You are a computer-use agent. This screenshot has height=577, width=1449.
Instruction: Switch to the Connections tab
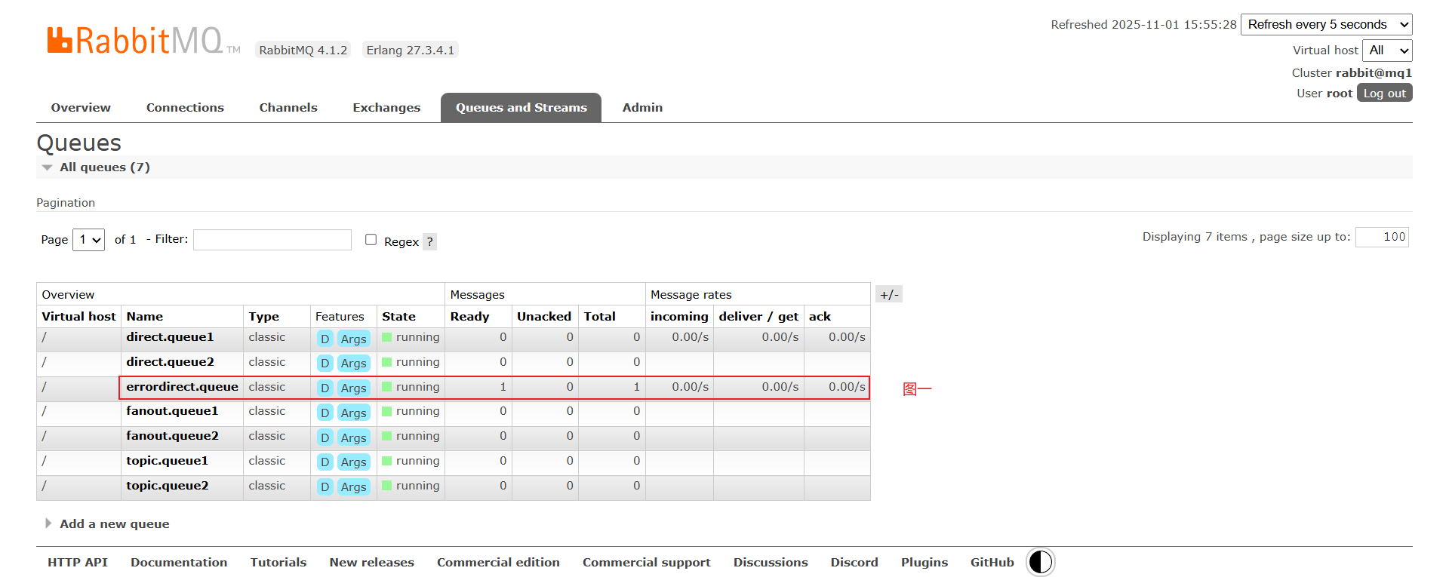pyautogui.click(x=185, y=107)
